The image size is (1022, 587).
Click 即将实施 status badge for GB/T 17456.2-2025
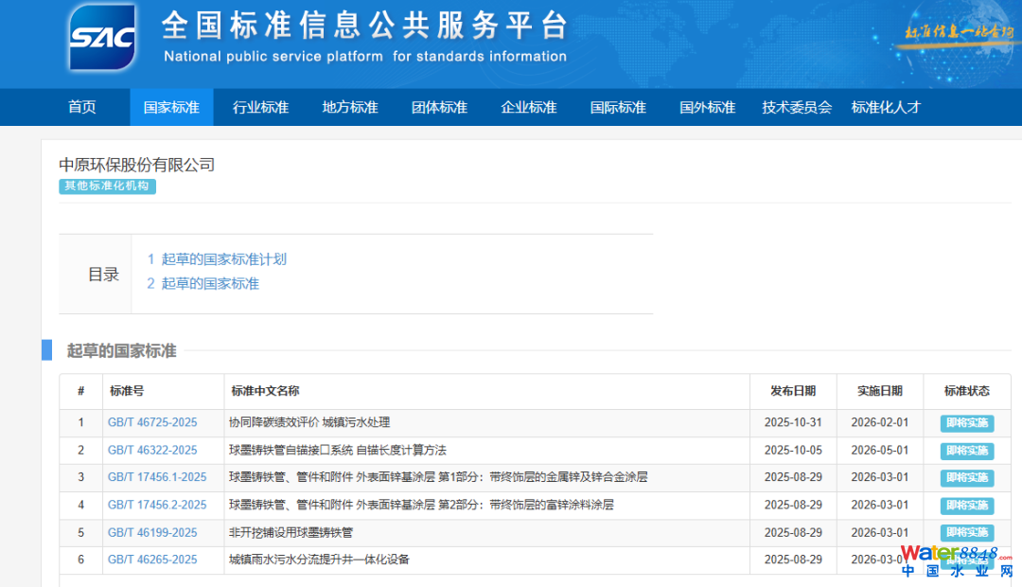click(x=966, y=506)
